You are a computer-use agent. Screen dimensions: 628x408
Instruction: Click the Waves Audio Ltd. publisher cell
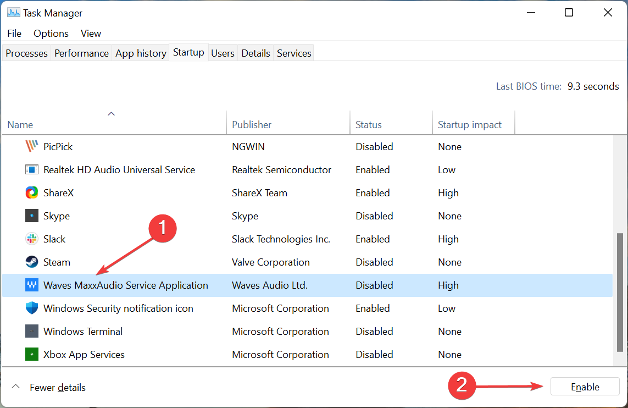[270, 285]
